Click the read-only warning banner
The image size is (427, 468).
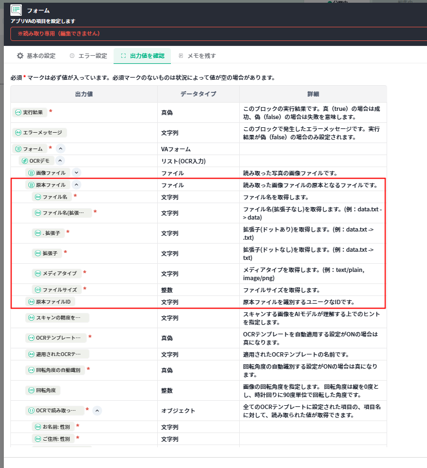coord(218,34)
